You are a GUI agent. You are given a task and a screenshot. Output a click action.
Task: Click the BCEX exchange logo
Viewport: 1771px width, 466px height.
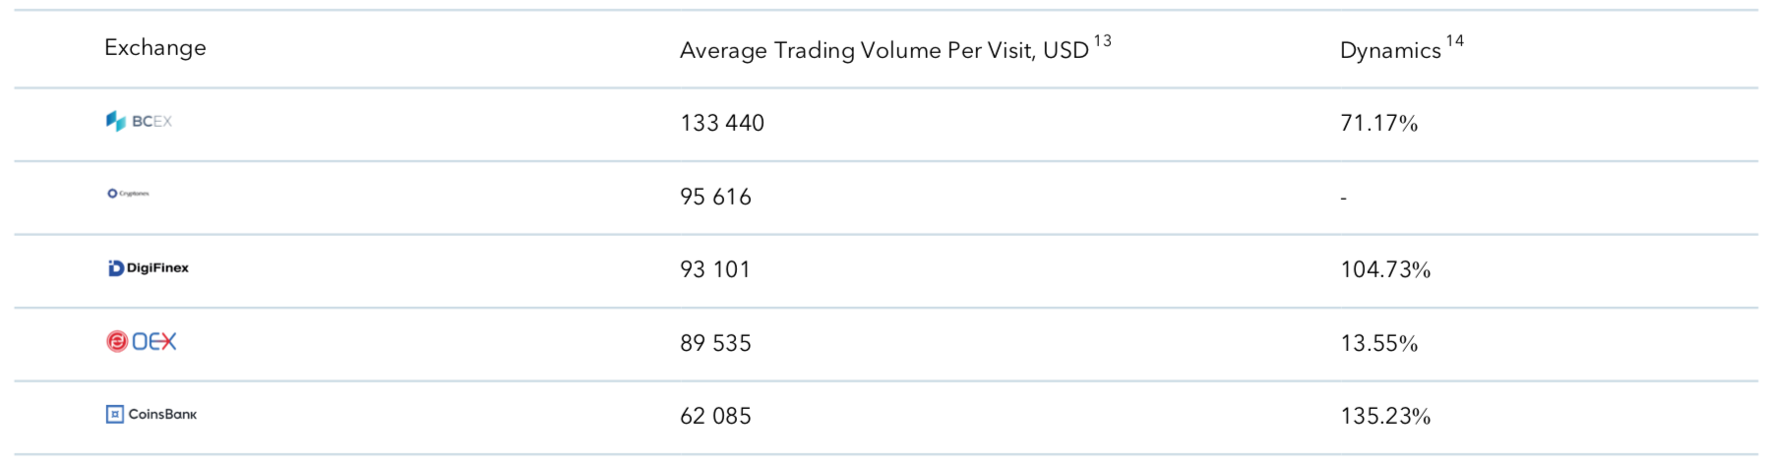pos(139,121)
